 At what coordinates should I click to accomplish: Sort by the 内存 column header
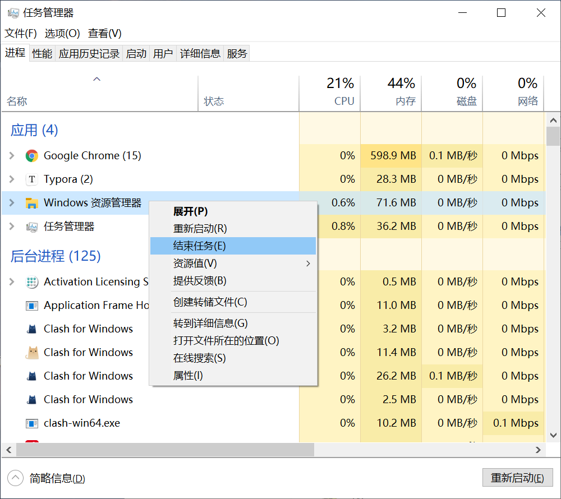click(x=390, y=93)
